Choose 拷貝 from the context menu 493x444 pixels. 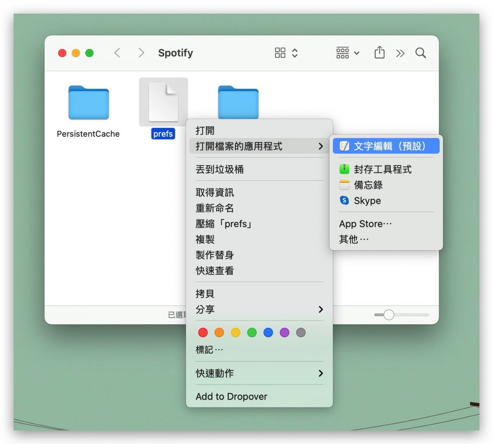tap(259, 294)
